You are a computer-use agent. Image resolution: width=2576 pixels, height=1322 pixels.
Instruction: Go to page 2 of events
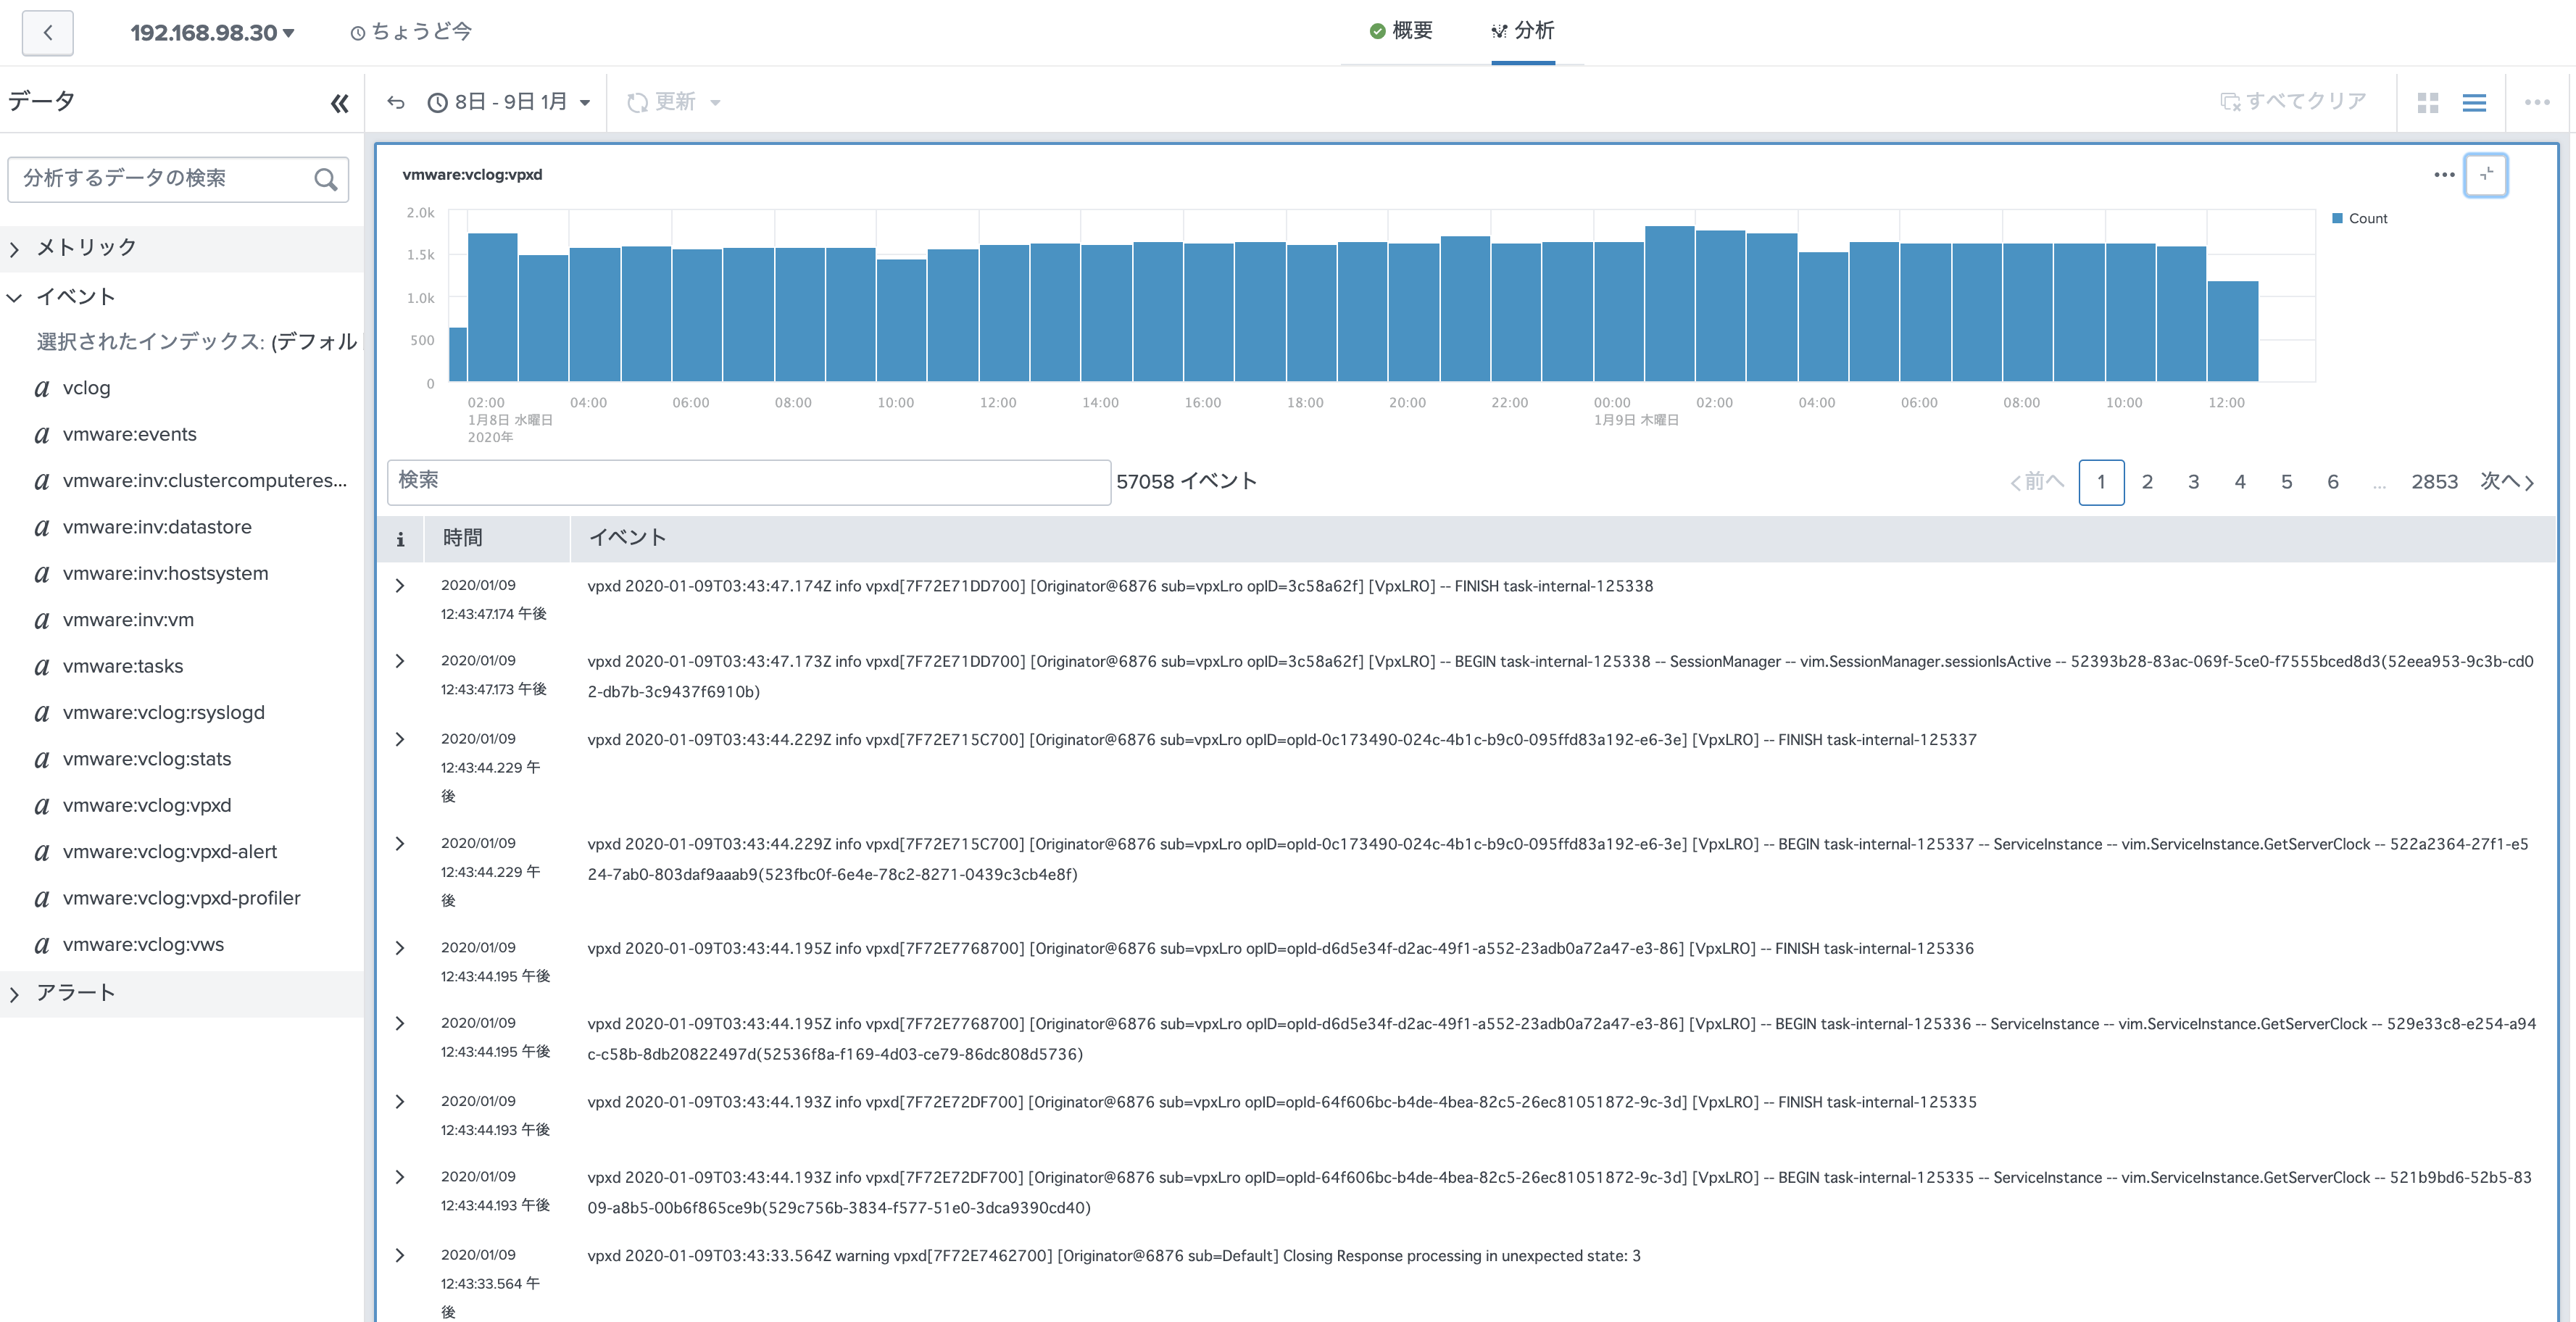tap(2147, 482)
